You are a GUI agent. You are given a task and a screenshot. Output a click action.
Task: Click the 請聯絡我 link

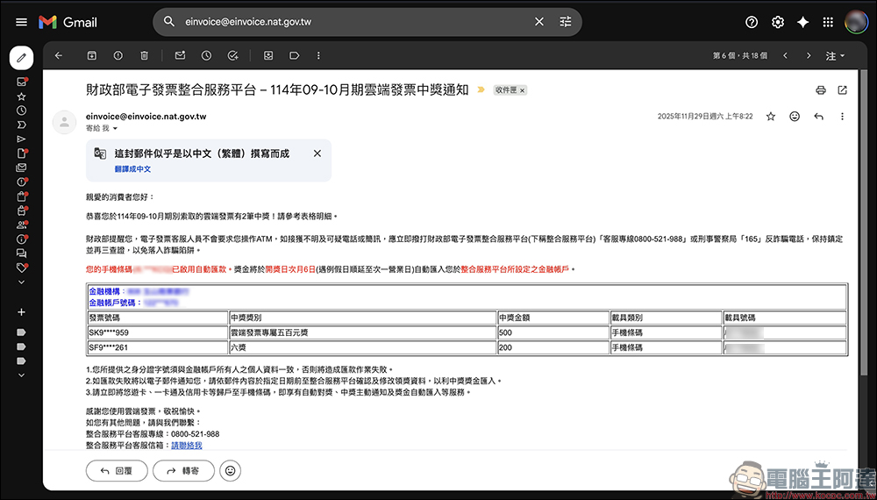[x=186, y=446]
